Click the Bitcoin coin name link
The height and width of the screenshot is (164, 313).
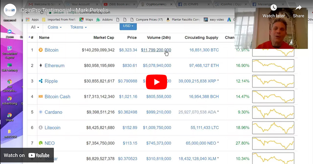click(x=51, y=50)
